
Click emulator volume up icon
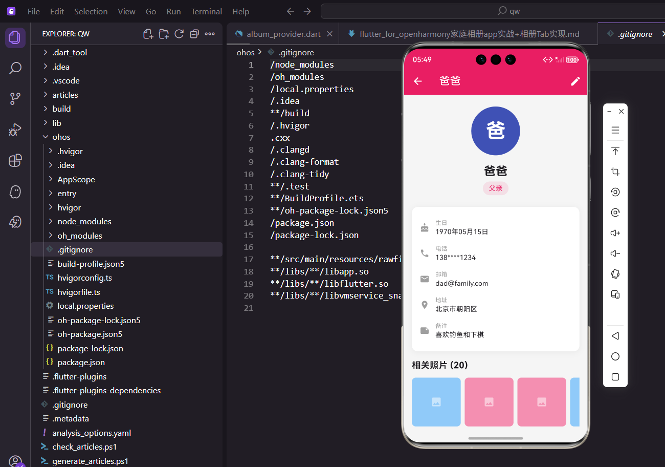(615, 233)
